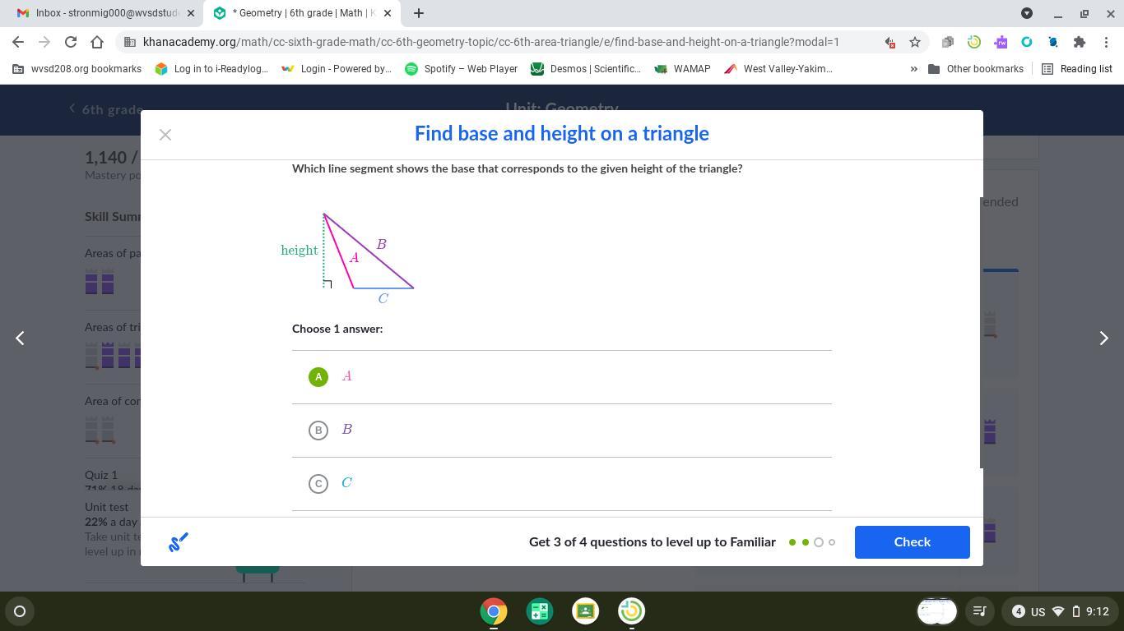Open the scratchpad pencil tool
The height and width of the screenshot is (631, 1124).
pyautogui.click(x=179, y=542)
